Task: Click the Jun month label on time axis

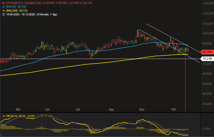Action: click(47, 109)
